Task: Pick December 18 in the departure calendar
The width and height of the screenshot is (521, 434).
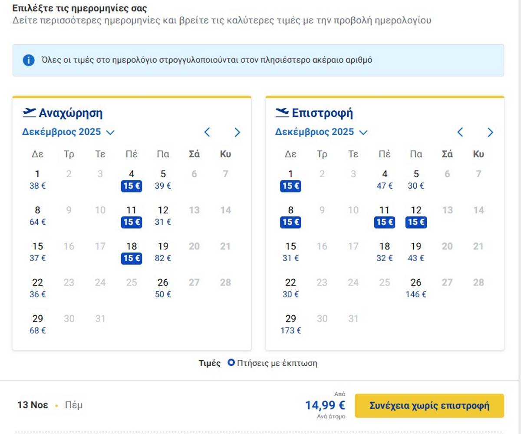Action: (x=132, y=252)
